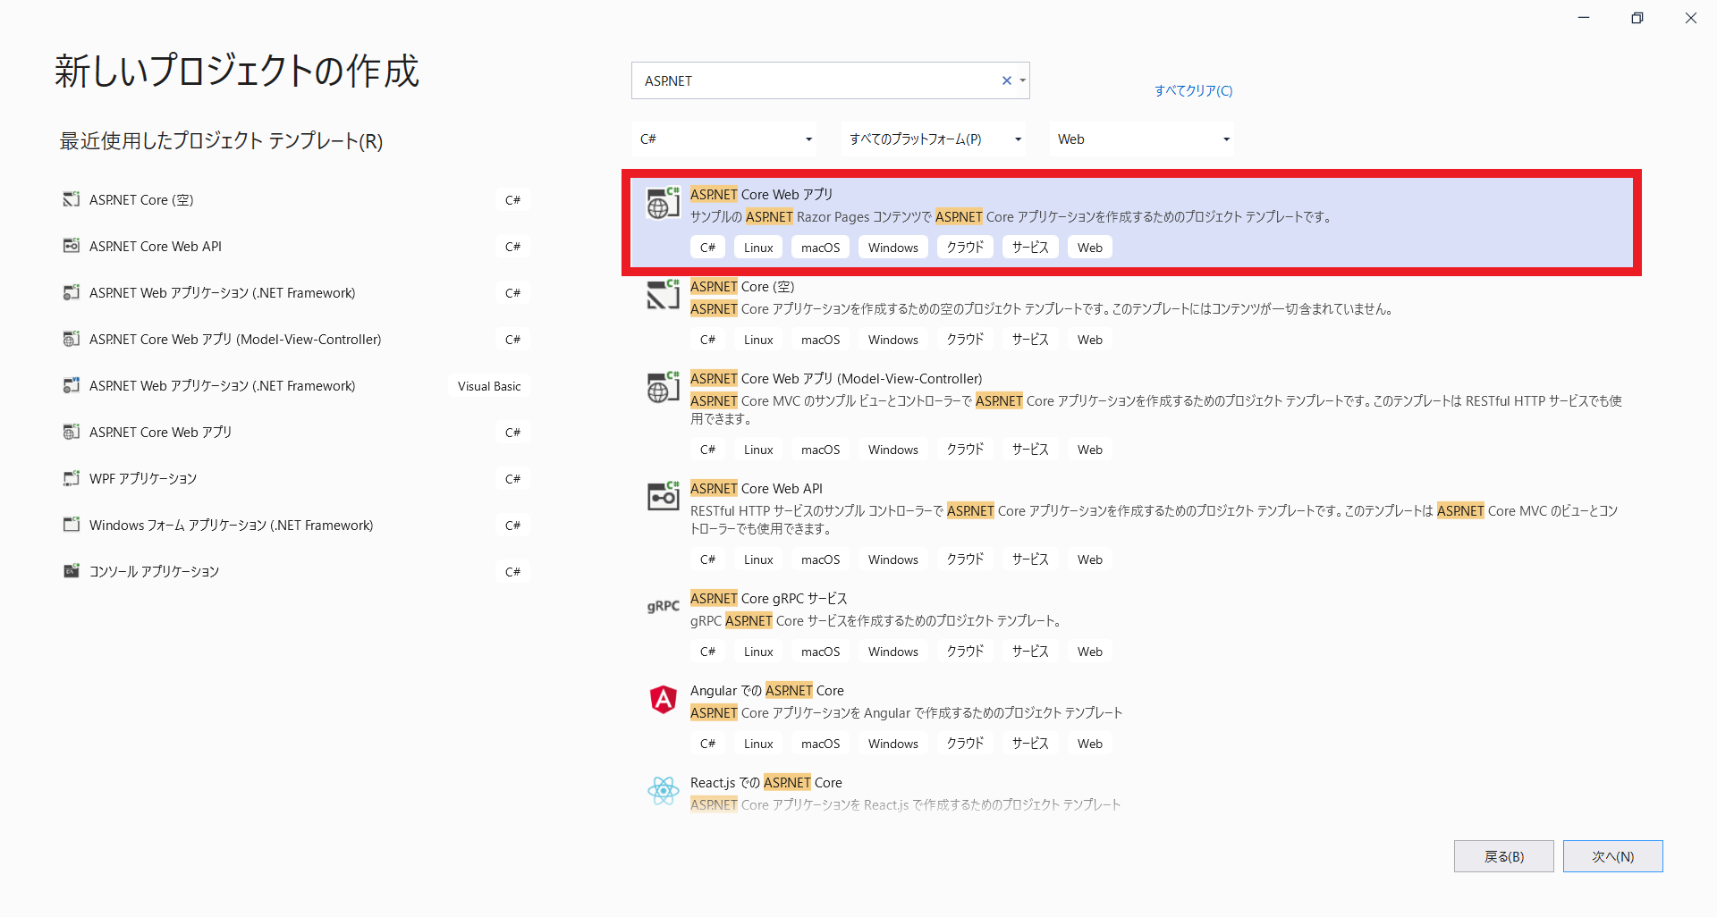Screen dimensions: 1717x917
Task: Click the Angular logo icon
Action: [663, 699]
